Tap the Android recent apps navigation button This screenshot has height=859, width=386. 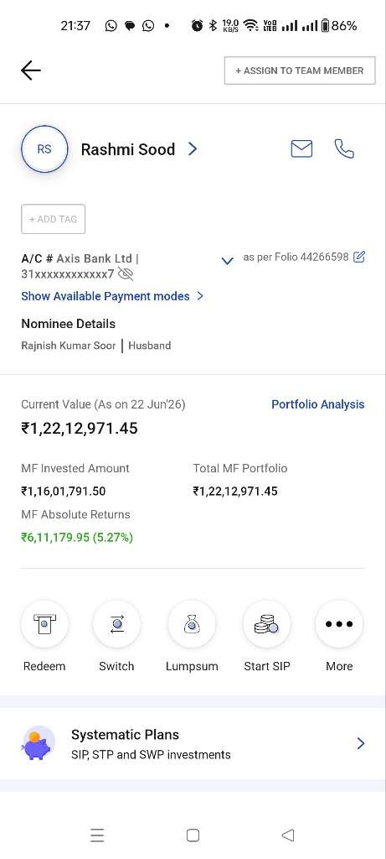click(97, 835)
